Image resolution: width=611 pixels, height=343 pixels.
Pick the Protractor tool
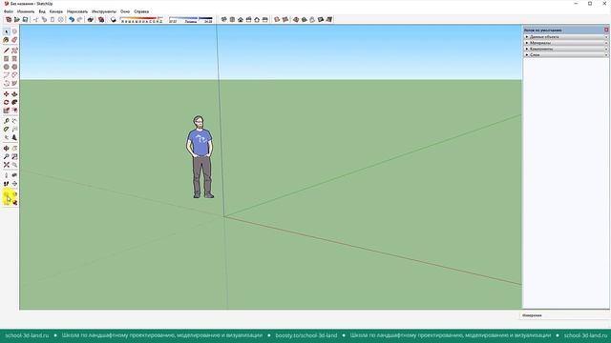click(7, 130)
